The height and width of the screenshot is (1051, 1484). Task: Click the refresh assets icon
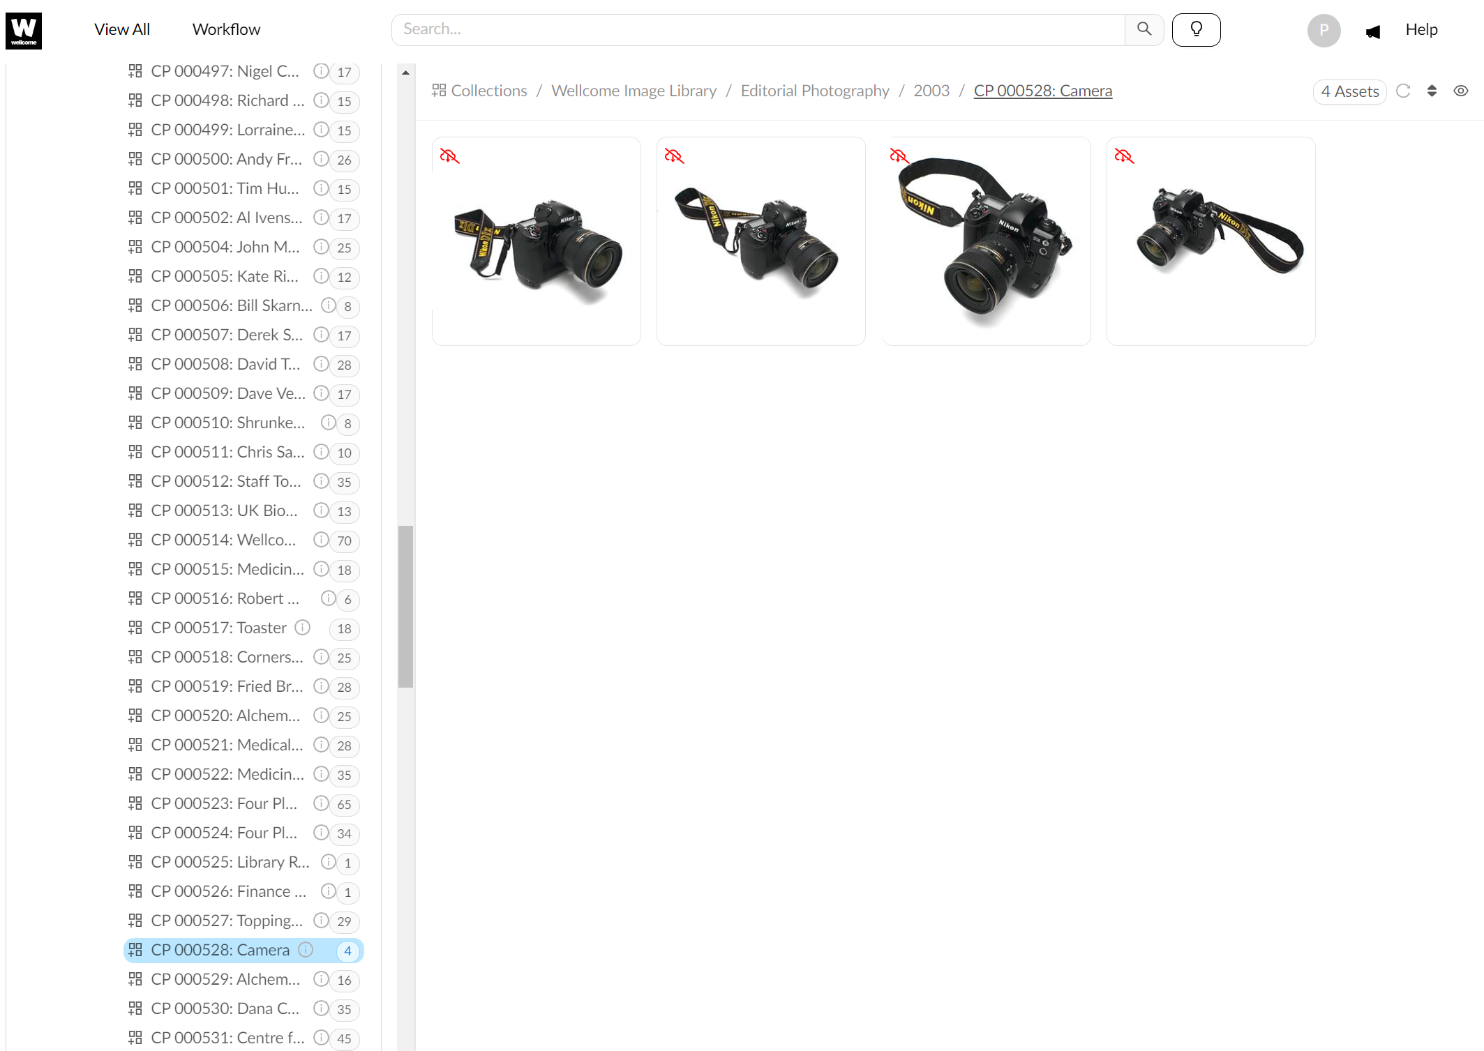1403,91
